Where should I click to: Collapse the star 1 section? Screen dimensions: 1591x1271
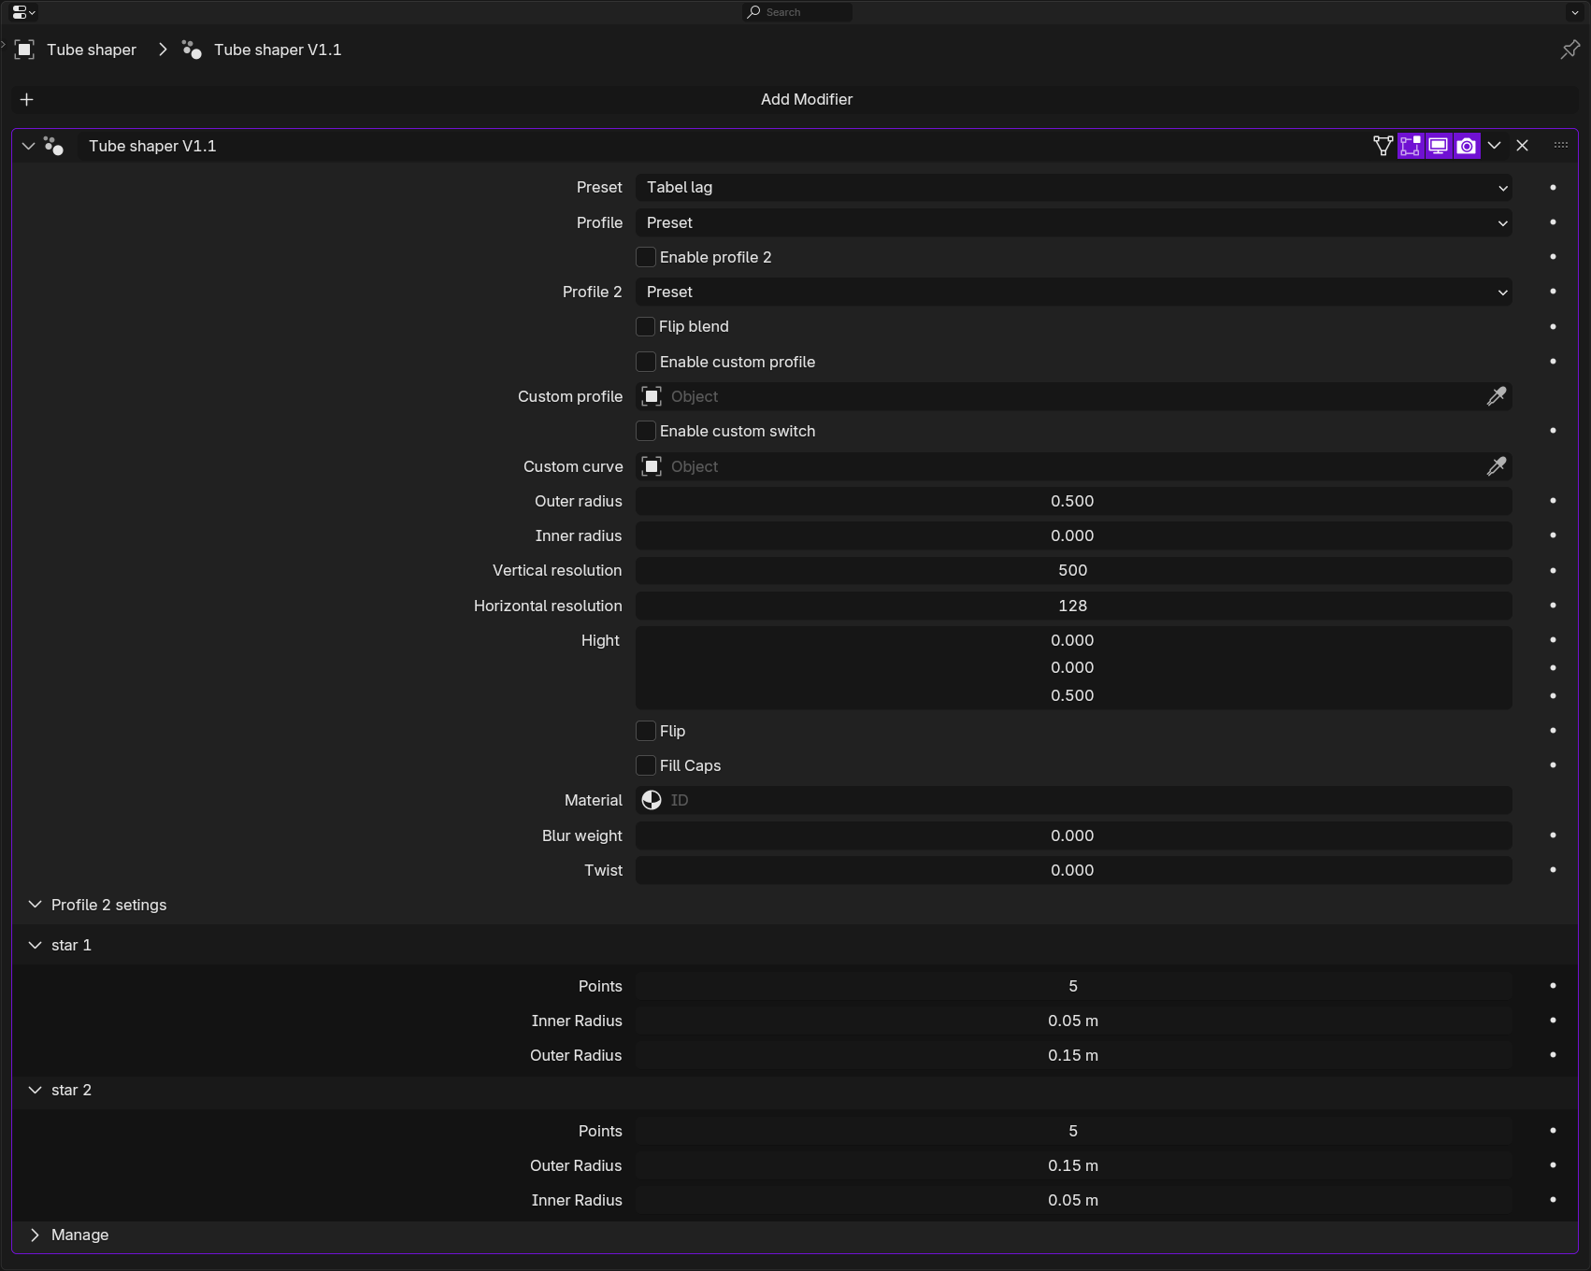[35, 945]
